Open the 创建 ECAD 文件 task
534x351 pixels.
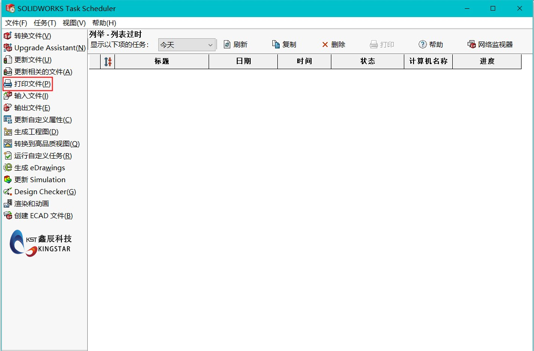point(43,216)
